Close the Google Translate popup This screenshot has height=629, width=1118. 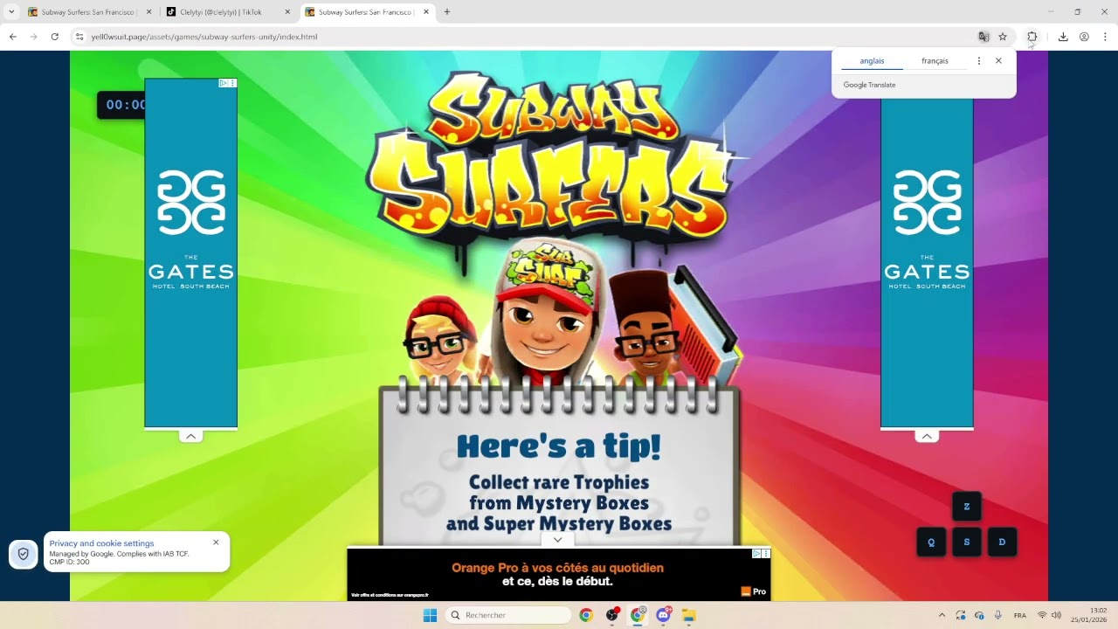click(998, 61)
